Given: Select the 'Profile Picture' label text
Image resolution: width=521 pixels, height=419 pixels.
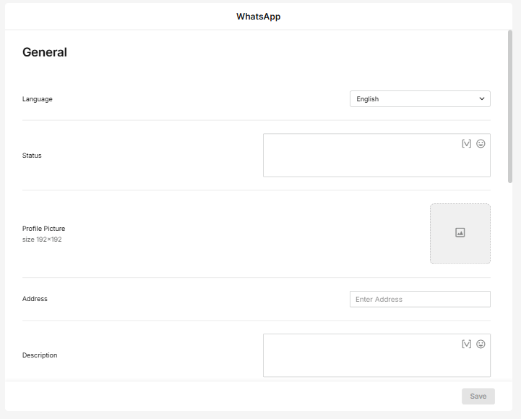Looking at the screenshot, I should click(43, 229).
